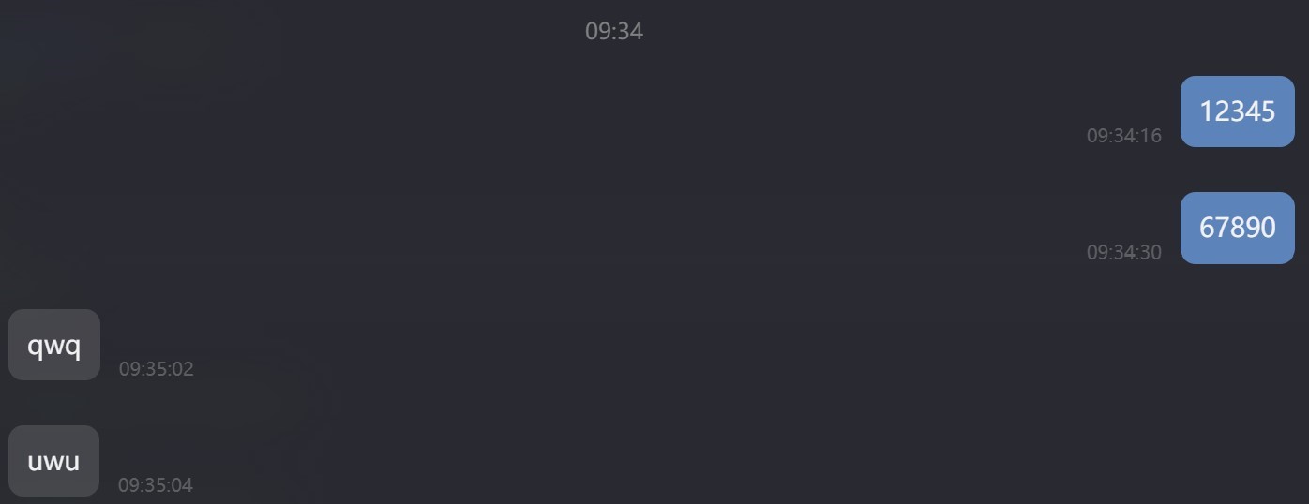Click the centered 09:34 chat time label

click(614, 31)
